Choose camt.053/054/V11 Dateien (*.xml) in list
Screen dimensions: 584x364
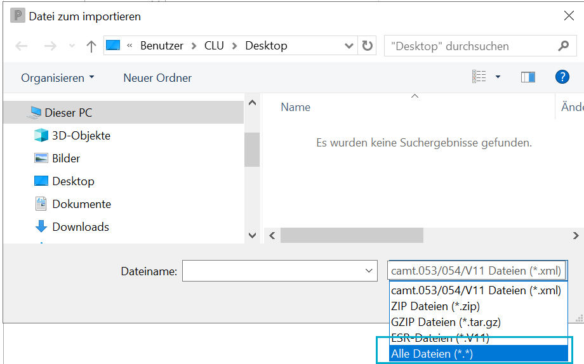[478, 290]
